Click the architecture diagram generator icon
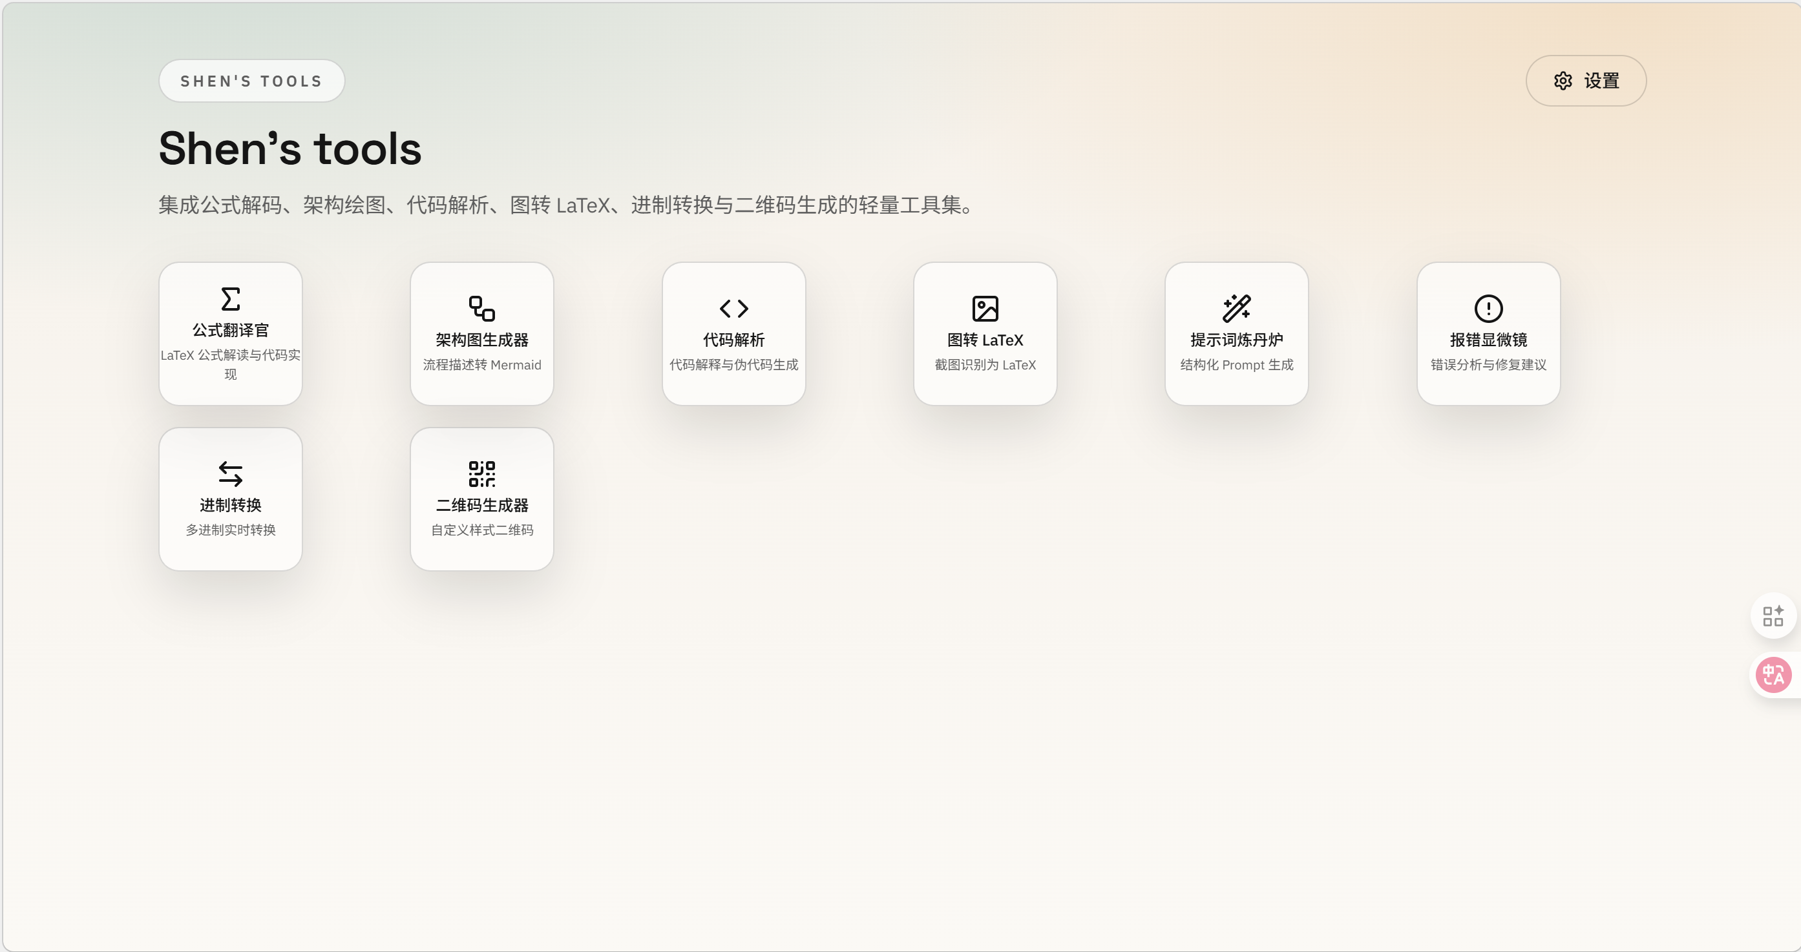Image resolution: width=1801 pixels, height=952 pixels. click(x=481, y=308)
